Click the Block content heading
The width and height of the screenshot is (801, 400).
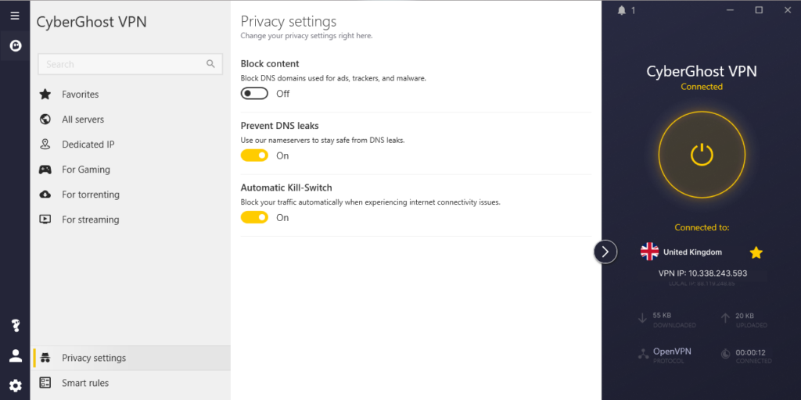coord(270,64)
